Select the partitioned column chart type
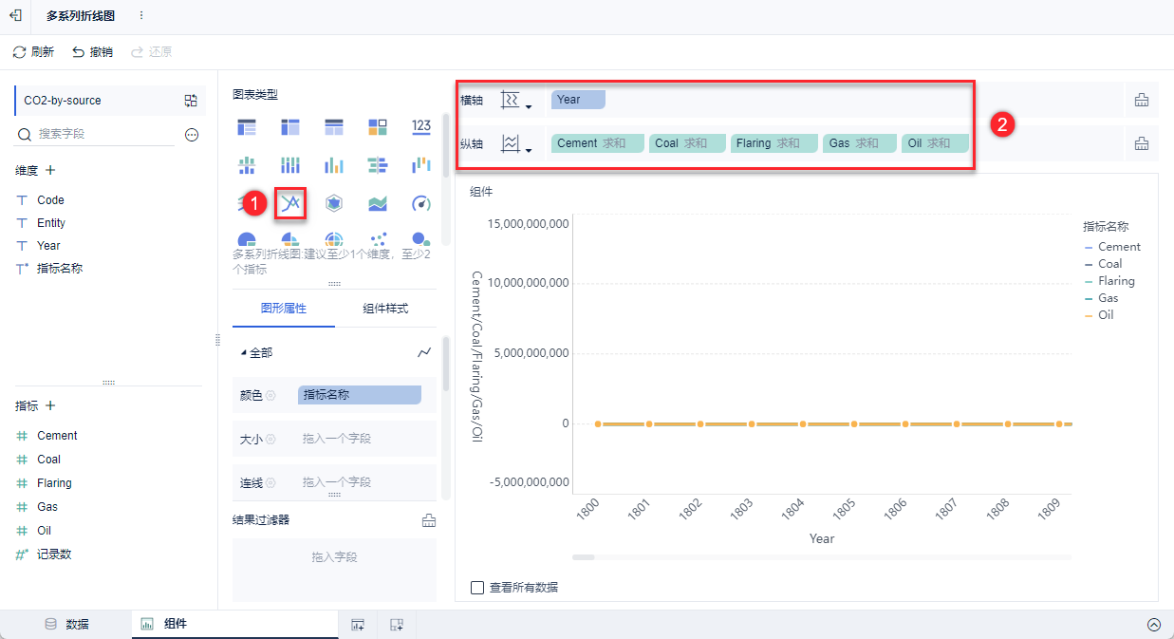1174x639 pixels. 247,165
